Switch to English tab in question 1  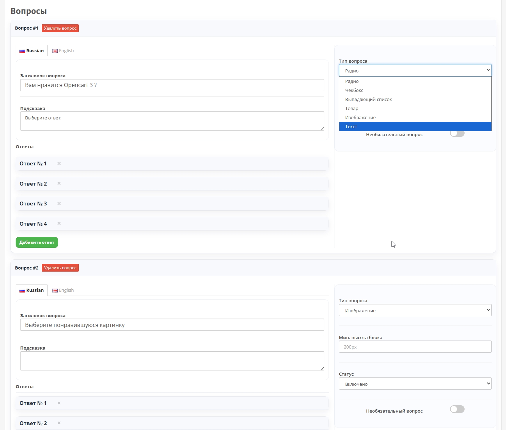(63, 51)
